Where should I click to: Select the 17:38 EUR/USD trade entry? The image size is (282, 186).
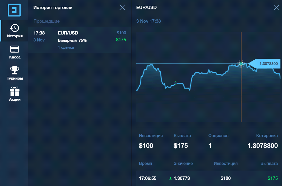coord(80,40)
